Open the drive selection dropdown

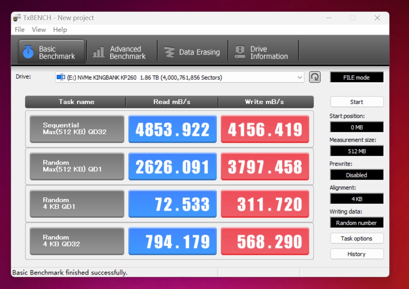point(300,77)
